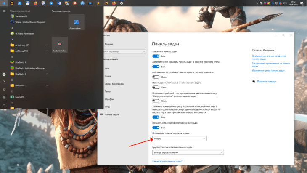Disable auto-hide taskbar in desktop mode

point(156,67)
